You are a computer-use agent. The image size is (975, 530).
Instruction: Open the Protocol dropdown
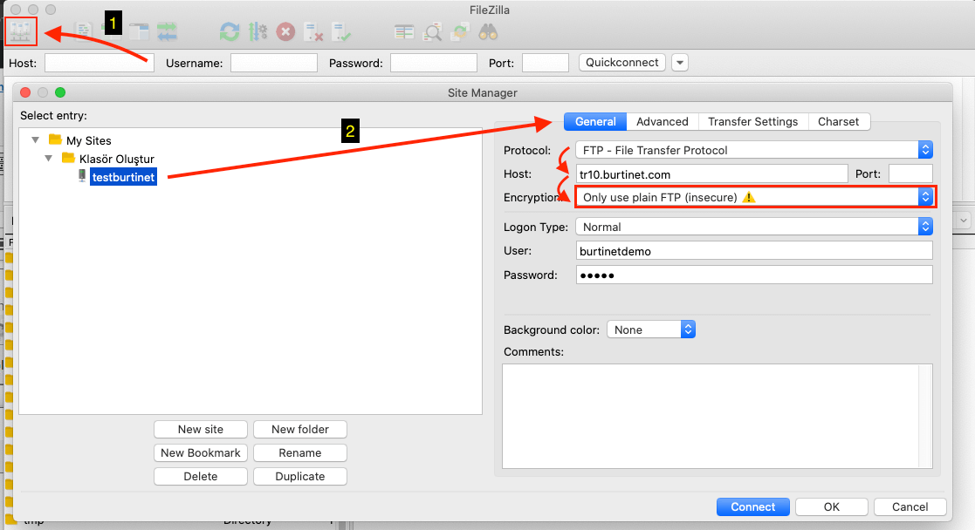point(754,150)
